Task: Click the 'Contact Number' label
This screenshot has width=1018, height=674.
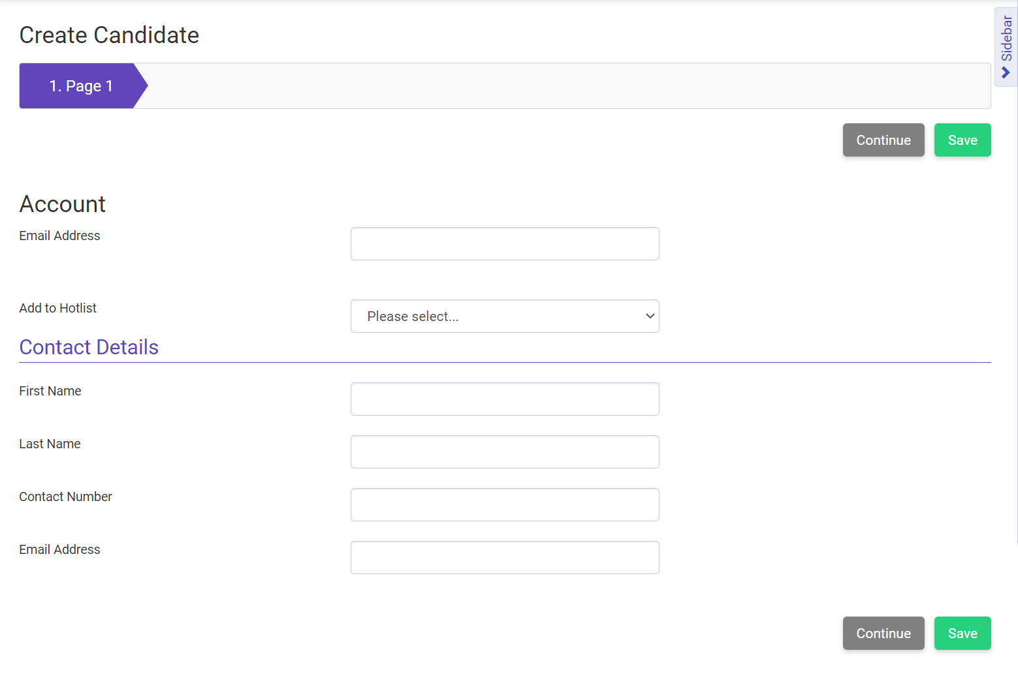Action: coord(65,497)
